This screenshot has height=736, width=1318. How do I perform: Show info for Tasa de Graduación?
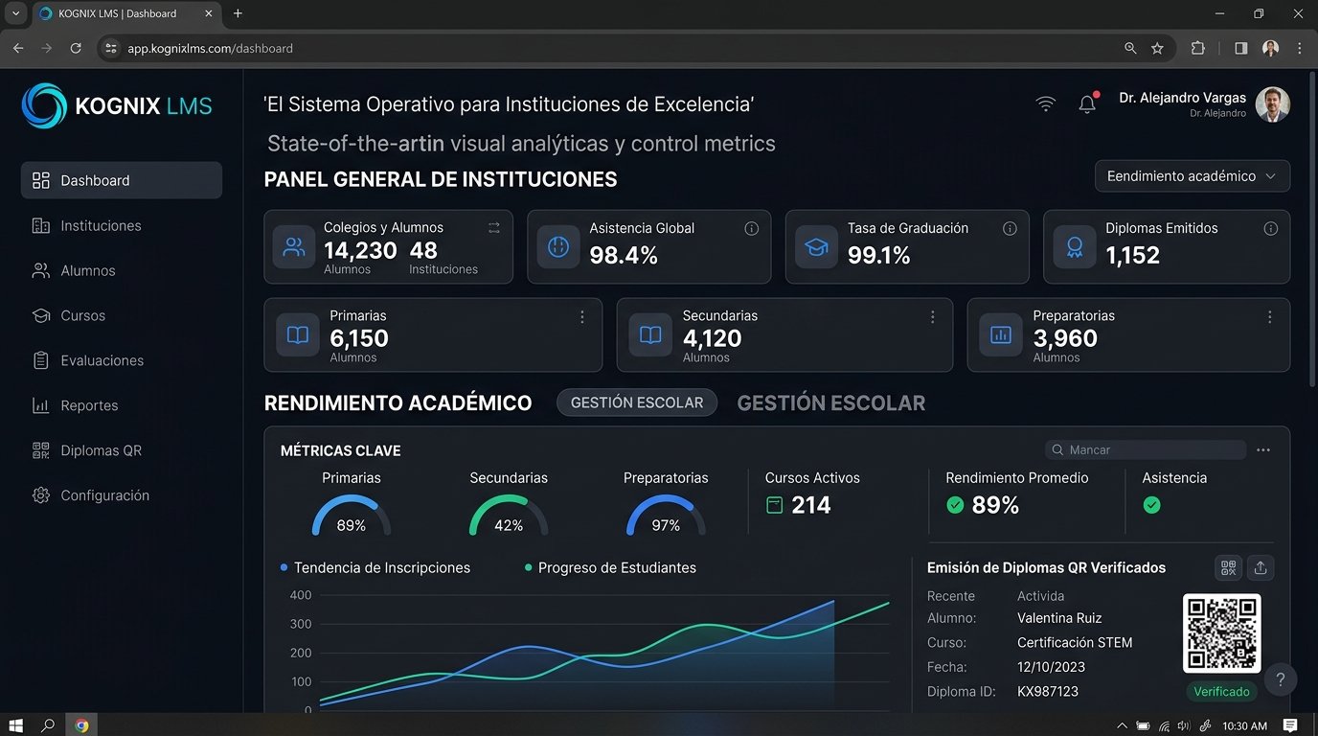click(1010, 228)
